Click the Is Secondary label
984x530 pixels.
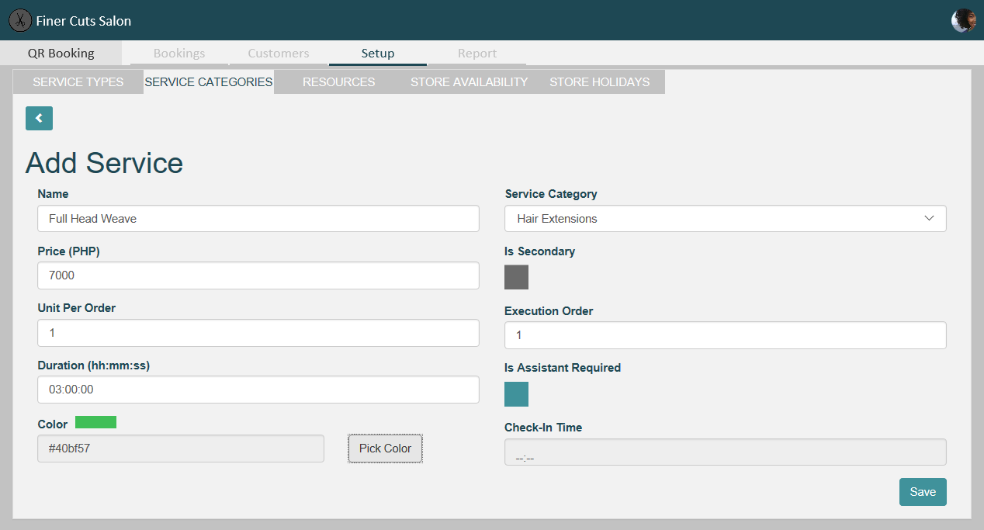point(540,251)
